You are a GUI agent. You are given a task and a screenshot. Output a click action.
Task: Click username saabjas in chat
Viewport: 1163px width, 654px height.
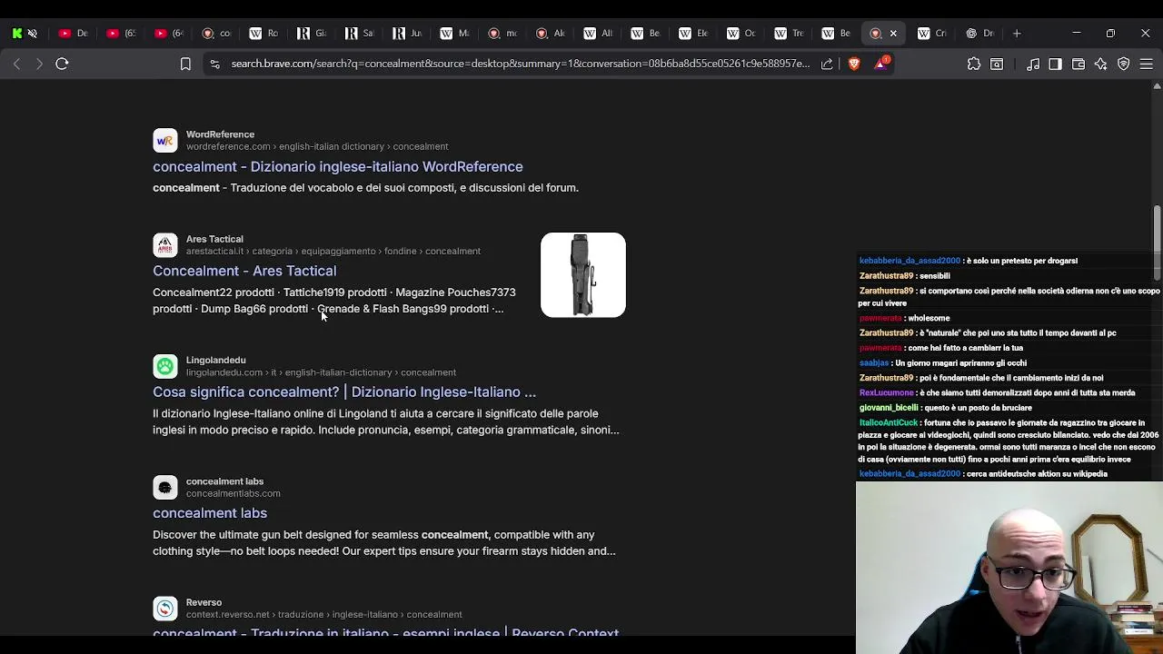coord(874,363)
